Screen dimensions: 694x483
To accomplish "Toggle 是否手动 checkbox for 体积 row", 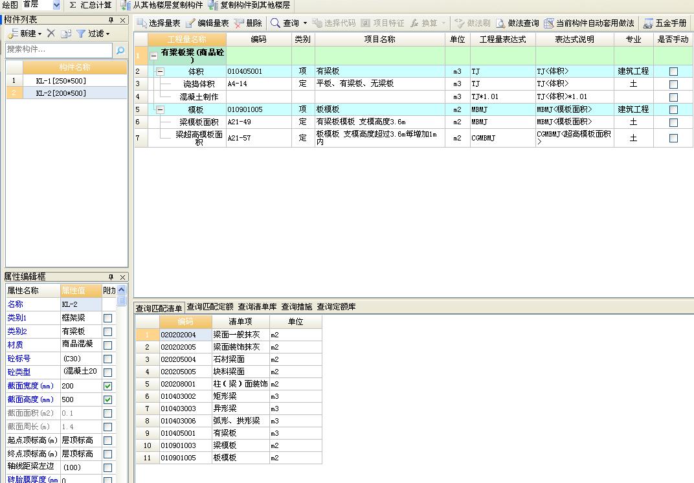I will (673, 71).
